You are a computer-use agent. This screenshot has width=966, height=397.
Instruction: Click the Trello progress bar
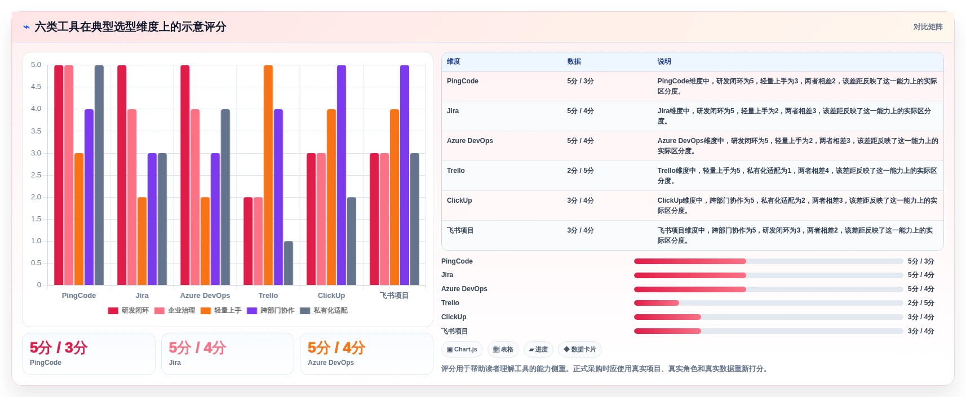click(x=769, y=303)
